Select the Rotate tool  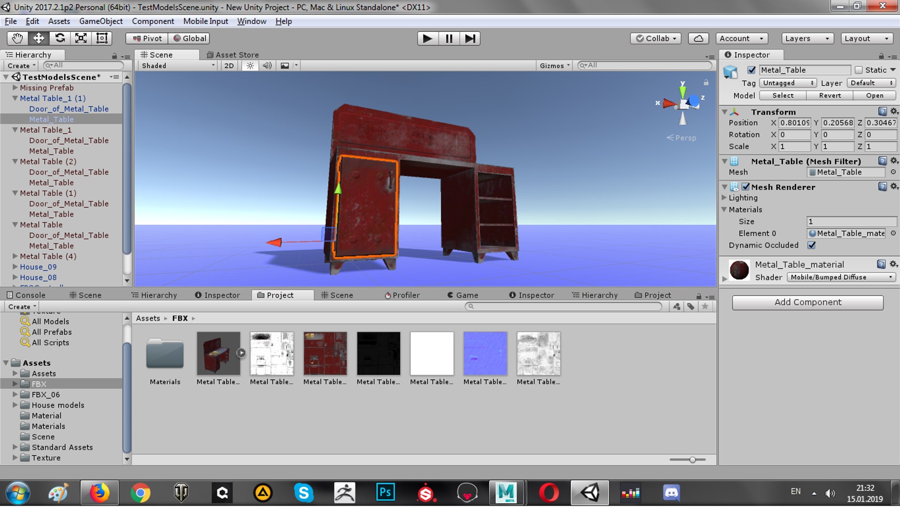point(60,38)
